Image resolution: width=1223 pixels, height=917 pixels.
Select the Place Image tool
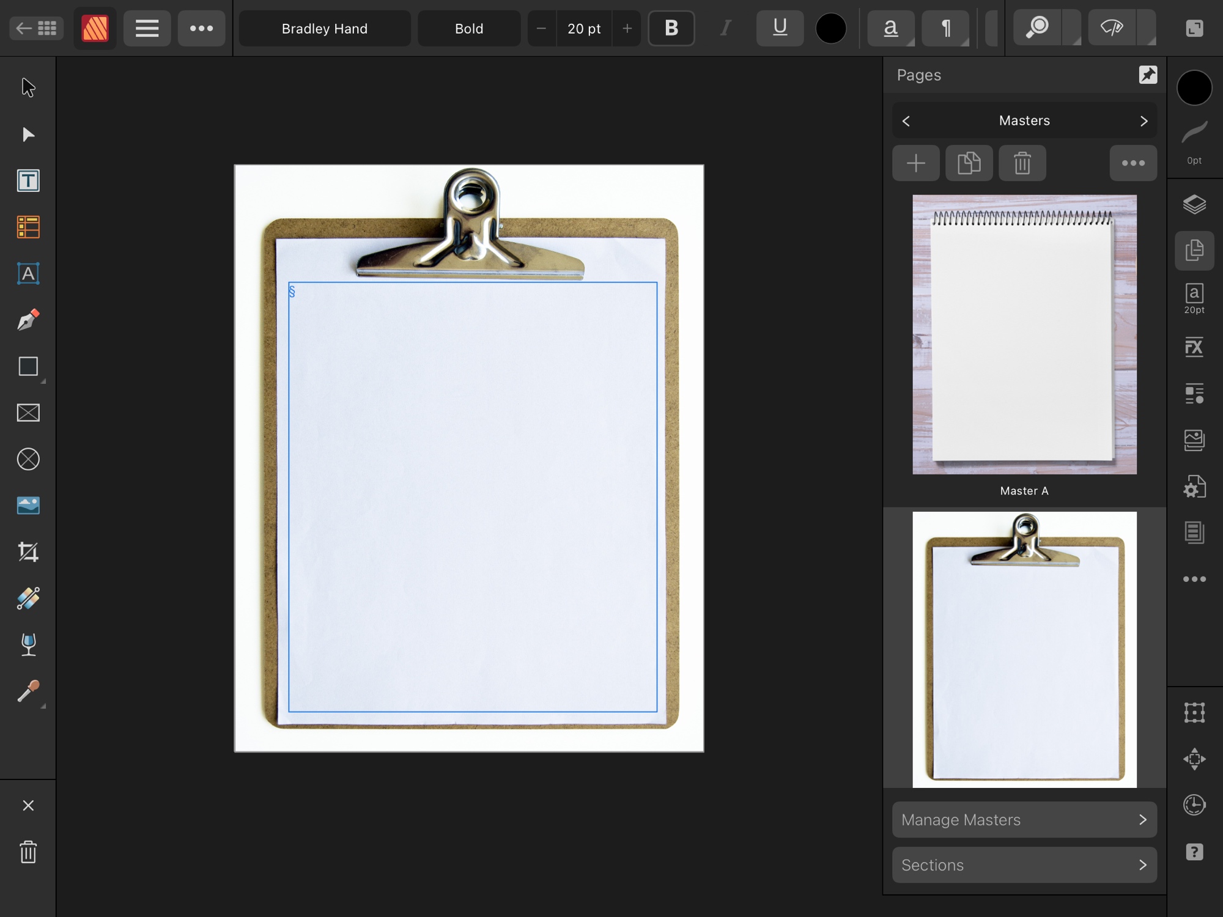click(x=28, y=506)
